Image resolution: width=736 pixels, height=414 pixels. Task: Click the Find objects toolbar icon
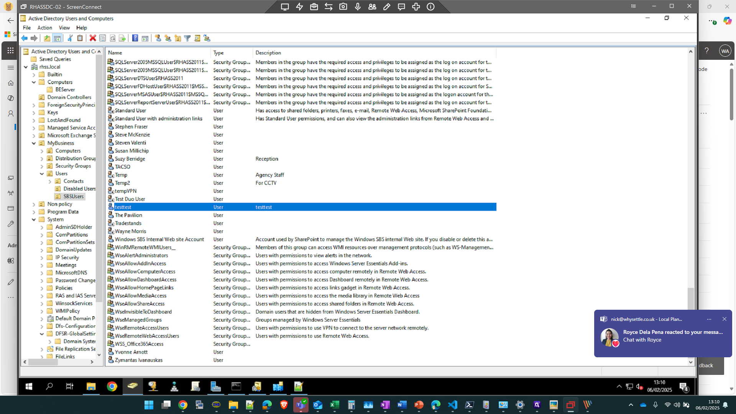click(x=197, y=38)
